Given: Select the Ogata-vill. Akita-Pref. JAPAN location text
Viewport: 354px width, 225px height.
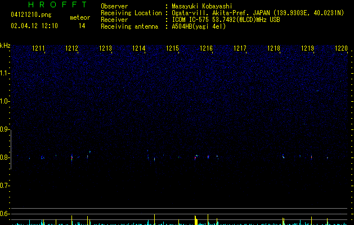Looking at the screenshot, I should [258, 13].
